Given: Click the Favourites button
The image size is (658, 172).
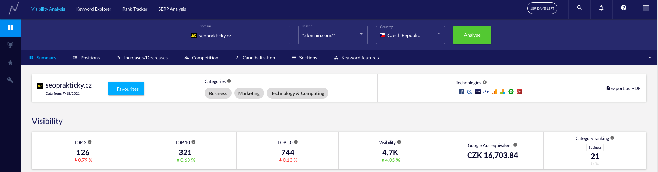Looking at the screenshot, I should (x=126, y=89).
